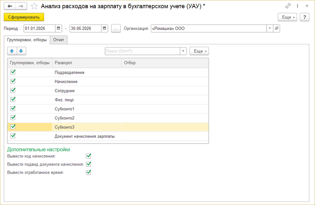Toggle the Субконто2 grouping checkbox

click(x=13, y=117)
